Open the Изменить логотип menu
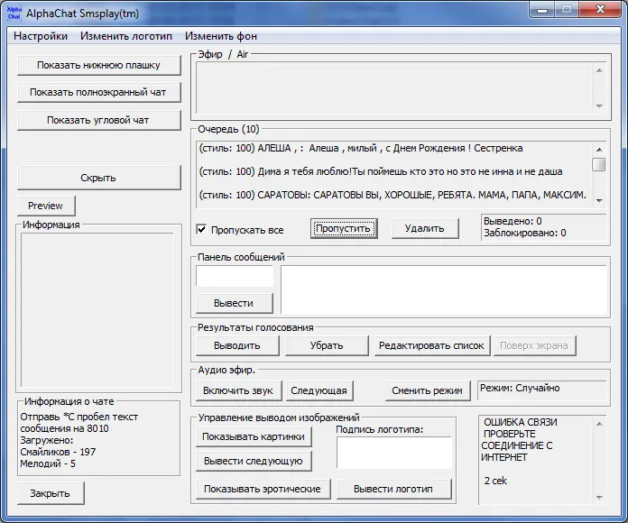This screenshot has height=523, width=628. [126, 36]
